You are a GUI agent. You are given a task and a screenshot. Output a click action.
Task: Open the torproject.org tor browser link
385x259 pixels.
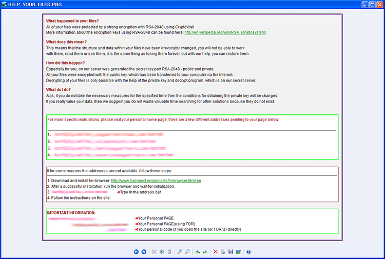156,181
